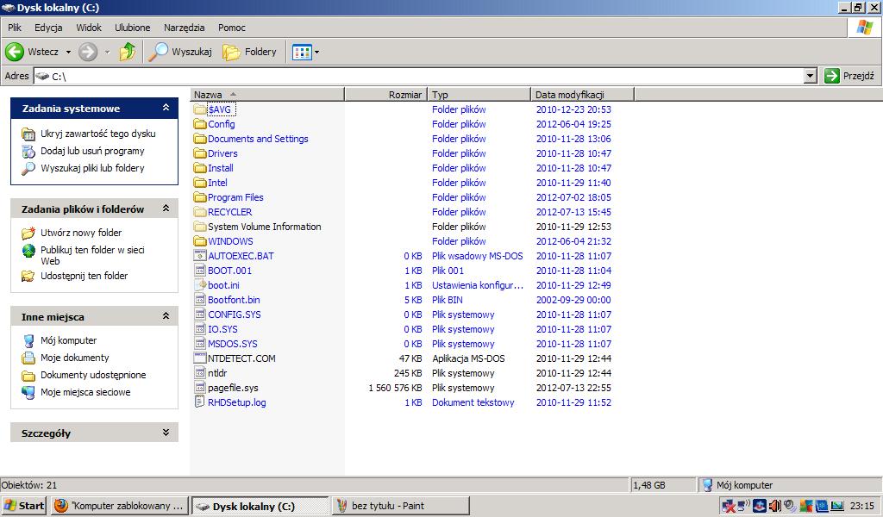
Task: Go back with the green Wstecz arrow
Action: [15, 52]
